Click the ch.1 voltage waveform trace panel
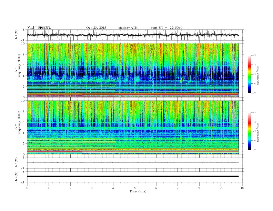Screen dimensions: 273x211 tap(135, 35)
